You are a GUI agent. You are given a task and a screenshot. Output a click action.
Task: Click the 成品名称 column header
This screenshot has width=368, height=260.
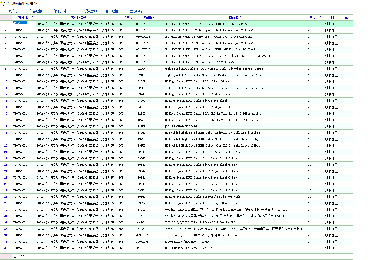(x=235, y=17)
